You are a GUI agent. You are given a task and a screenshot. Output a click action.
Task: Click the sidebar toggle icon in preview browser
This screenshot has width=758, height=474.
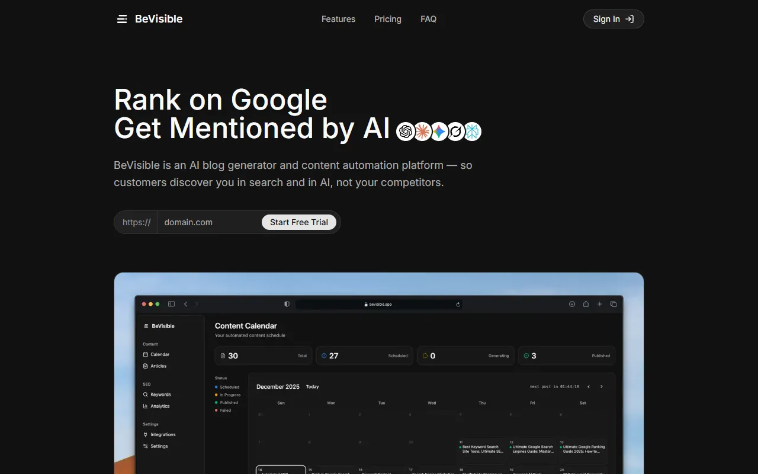tap(171, 304)
